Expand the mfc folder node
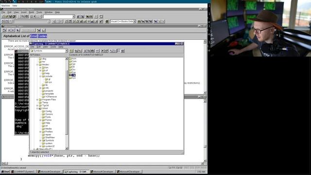 [x=40, y=88]
